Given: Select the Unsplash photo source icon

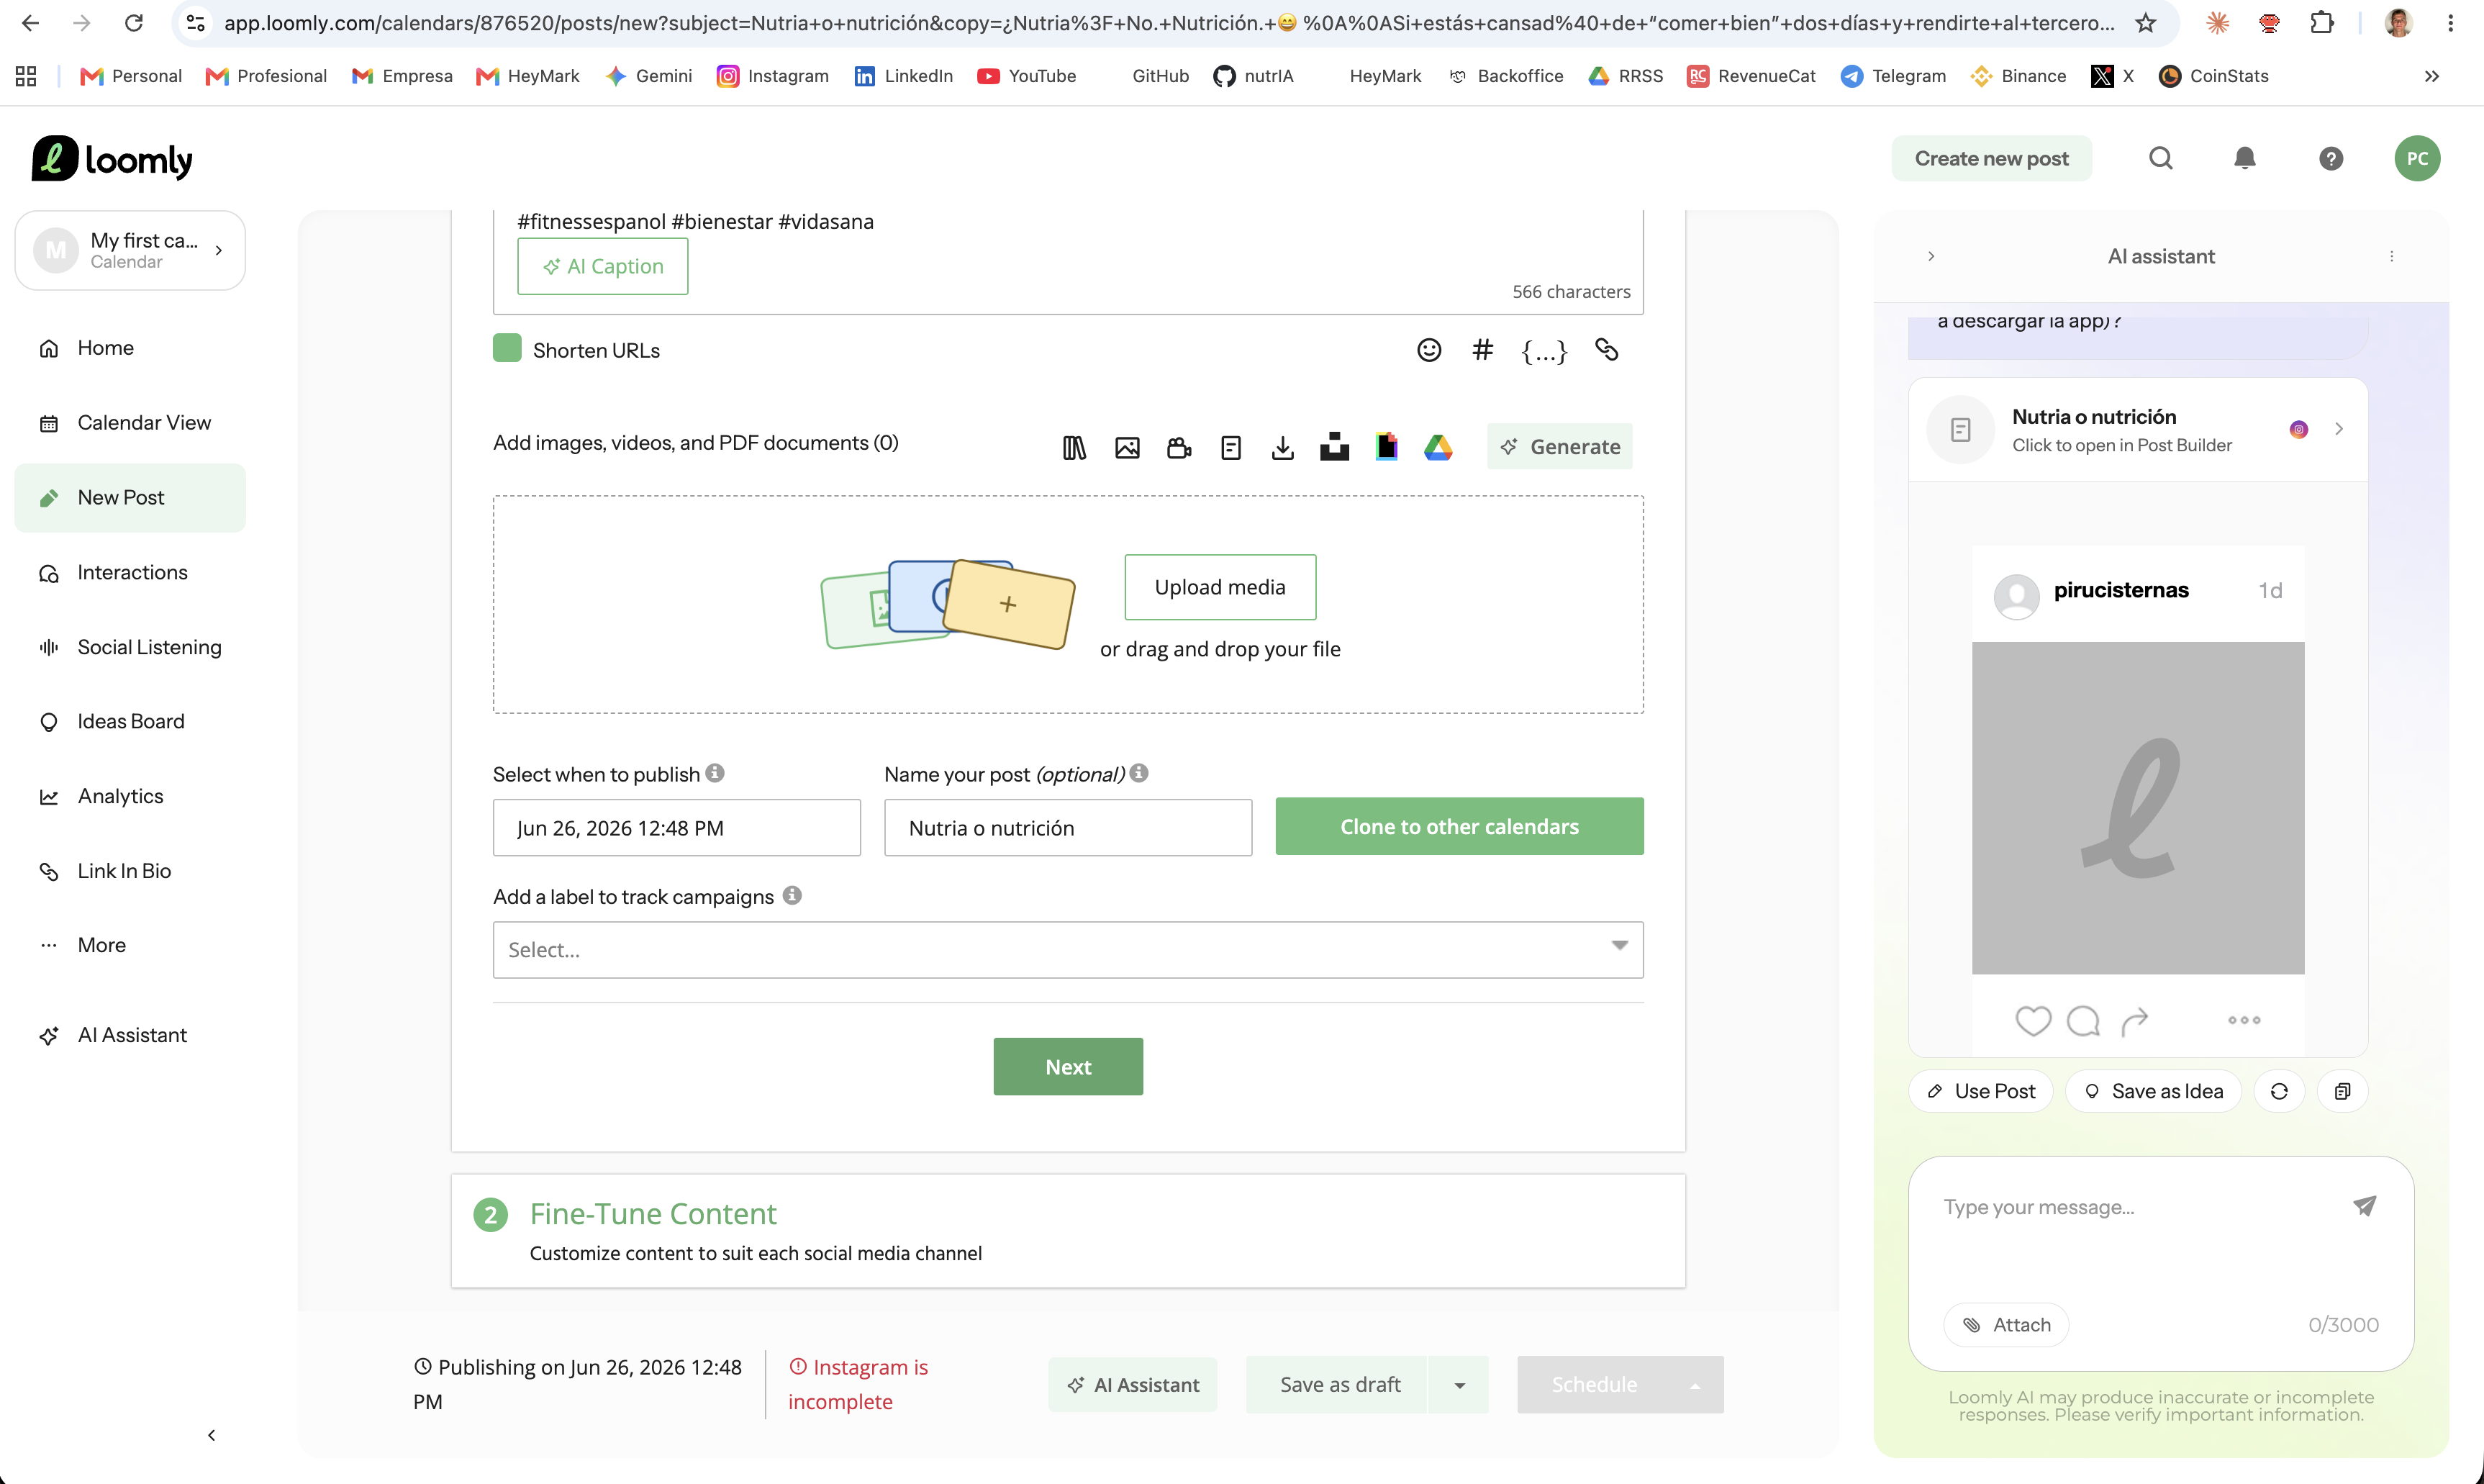Looking at the screenshot, I should click(1334, 448).
